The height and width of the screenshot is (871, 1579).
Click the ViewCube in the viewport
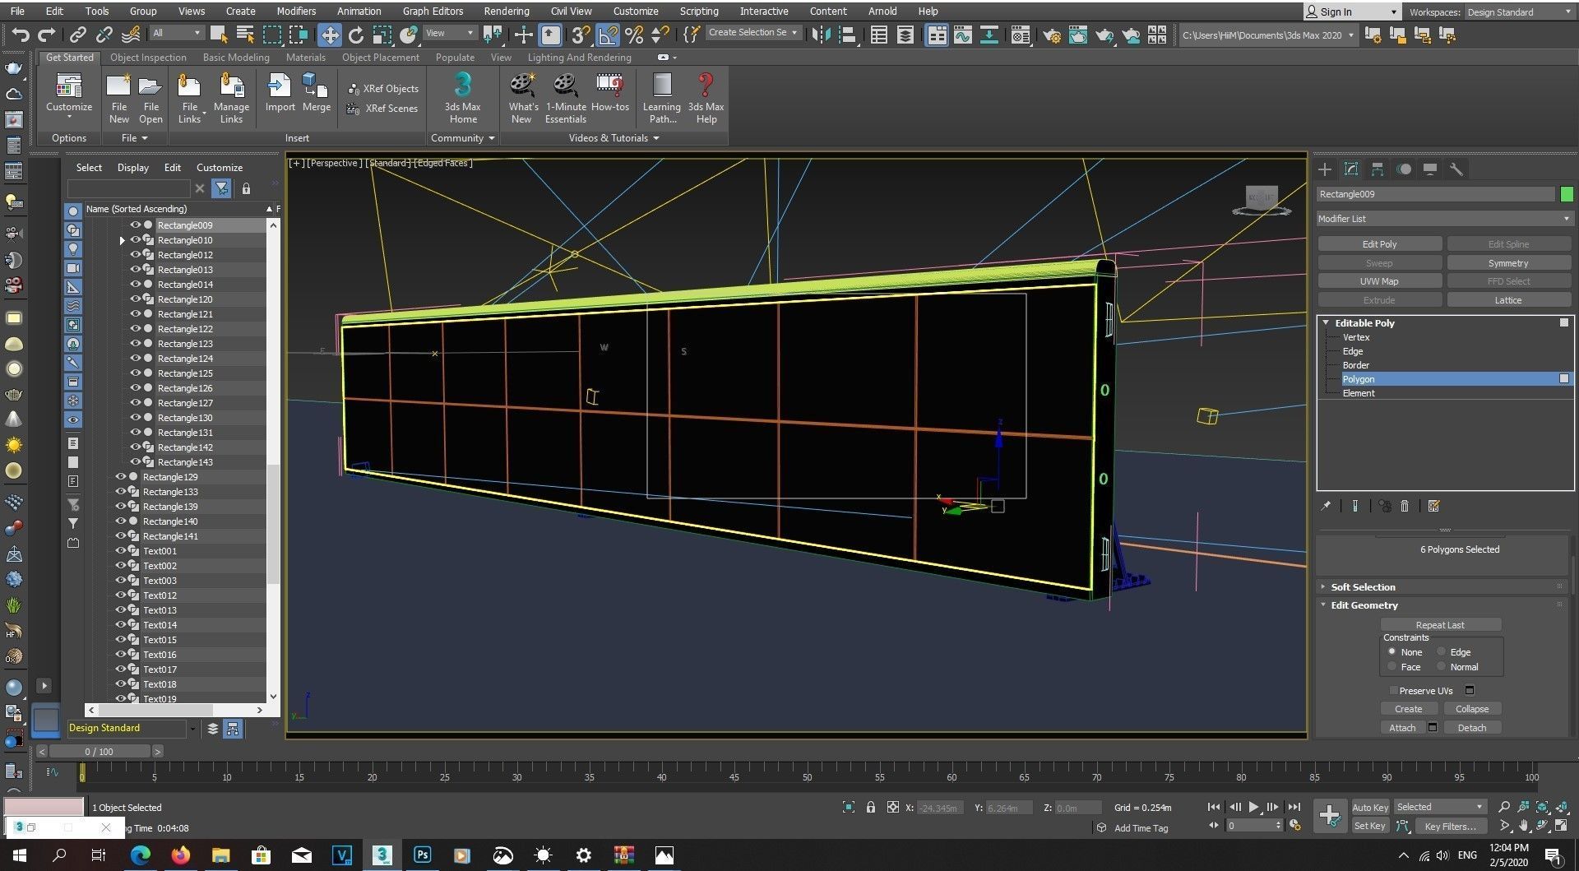point(1261,200)
